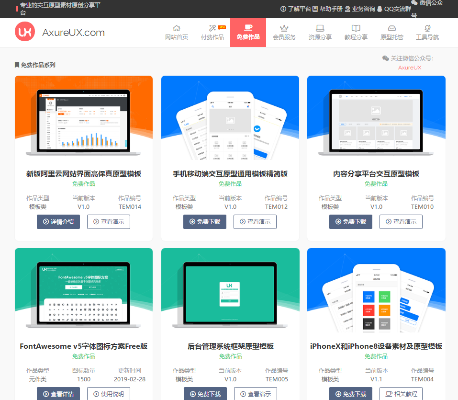The width and height of the screenshot is (458, 400).
Task: Open 网站首页 home nav item
Action: (177, 33)
